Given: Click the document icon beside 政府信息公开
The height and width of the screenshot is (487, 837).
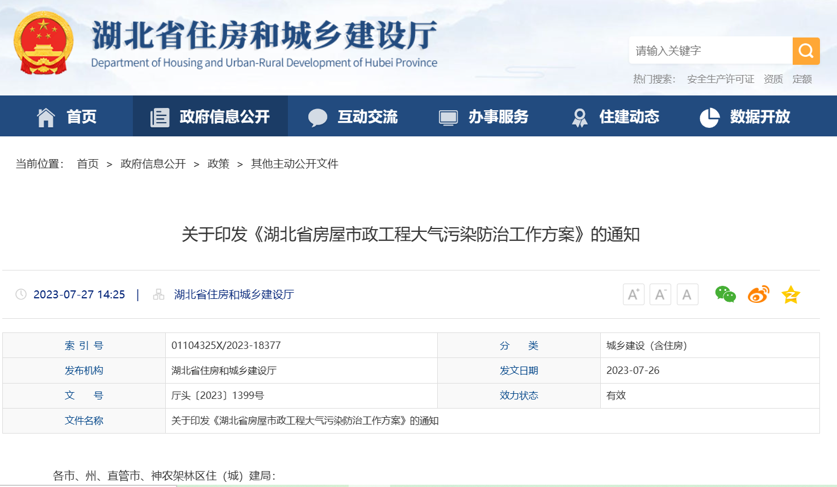Looking at the screenshot, I should pyautogui.click(x=160, y=116).
